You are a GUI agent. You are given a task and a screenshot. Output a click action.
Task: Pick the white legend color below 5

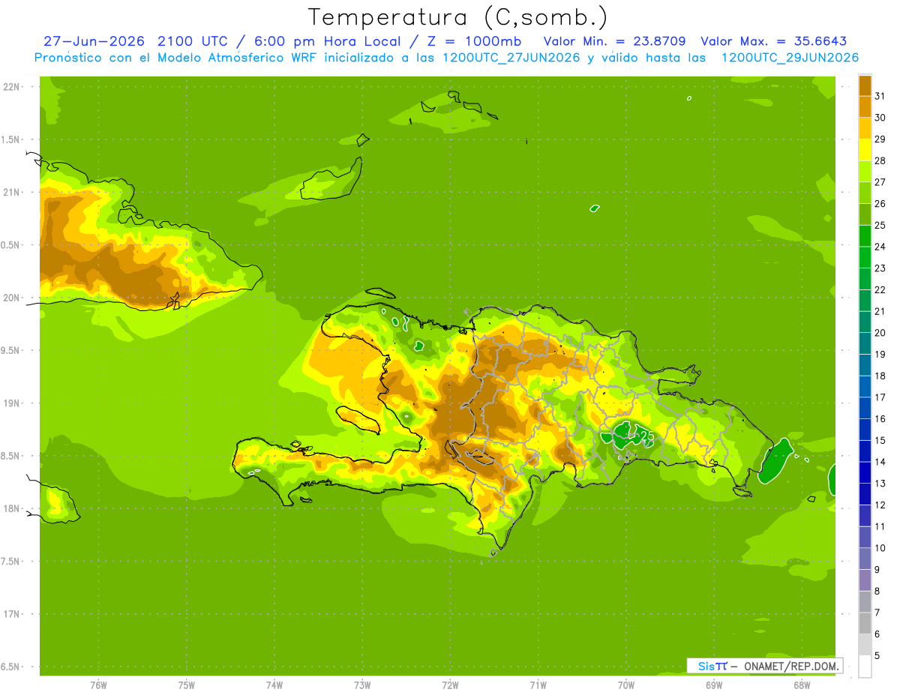pos(865,666)
